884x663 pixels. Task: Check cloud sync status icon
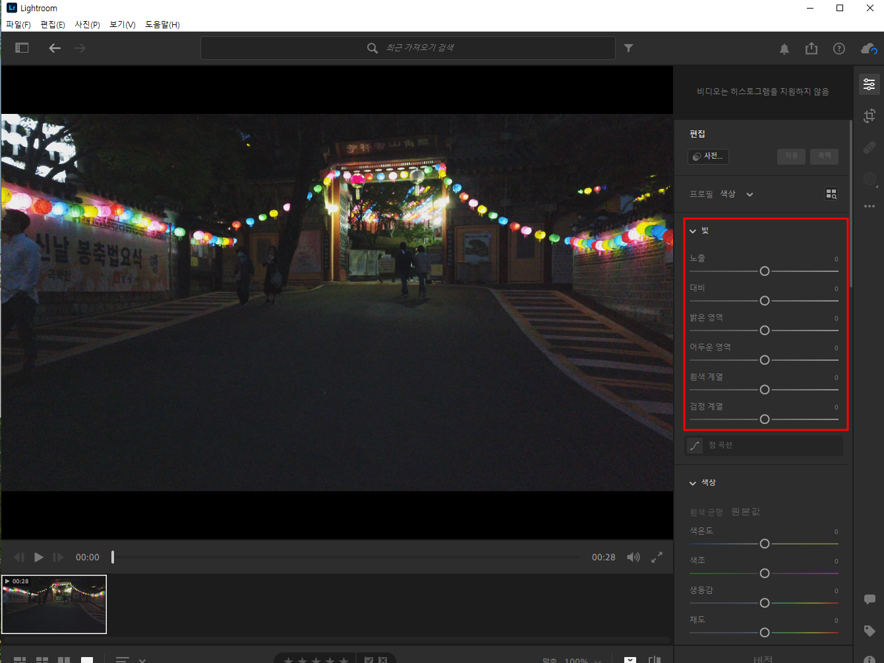click(x=869, y=49)
